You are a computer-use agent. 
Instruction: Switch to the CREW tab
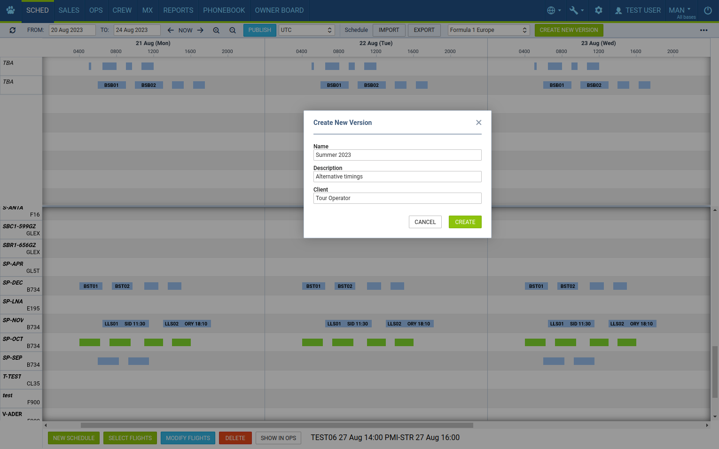(122, 10)
